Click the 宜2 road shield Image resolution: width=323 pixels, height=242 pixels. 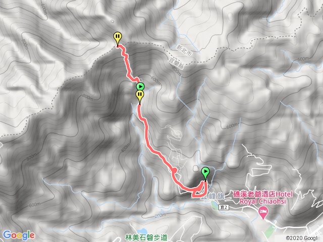[224, 207]
